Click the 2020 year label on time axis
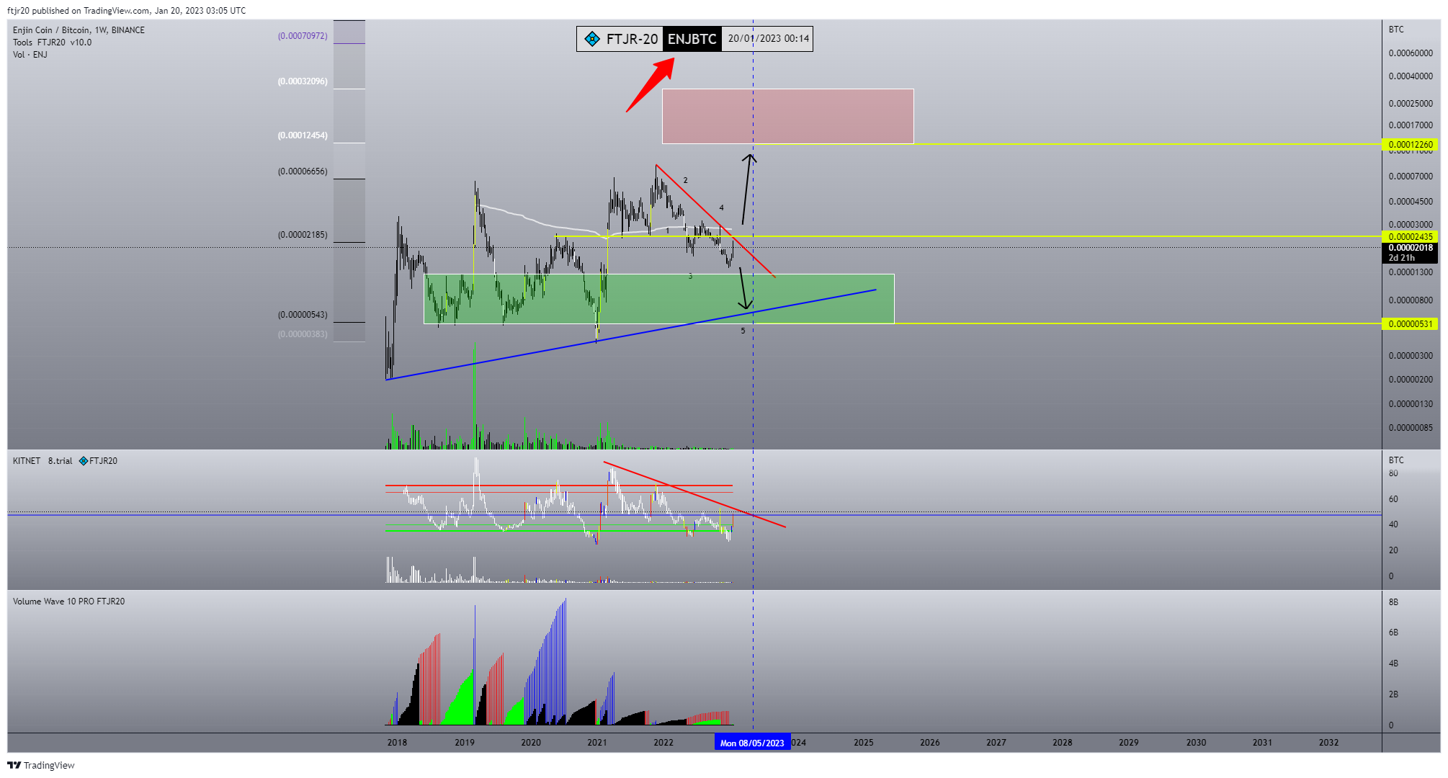The height and width of the screenshot is (778, 1448). (531, 743)
